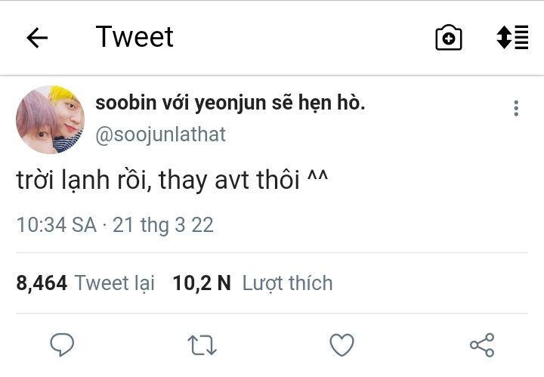The width and height of the screenshot is (544, 377).
Task: Open the "Lượt thích" label
Action: pos(287,283)
